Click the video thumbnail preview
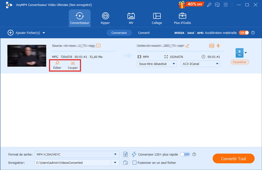 [27, 56]
